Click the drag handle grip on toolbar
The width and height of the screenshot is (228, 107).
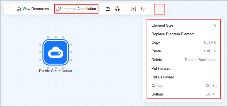pos(10,9)
